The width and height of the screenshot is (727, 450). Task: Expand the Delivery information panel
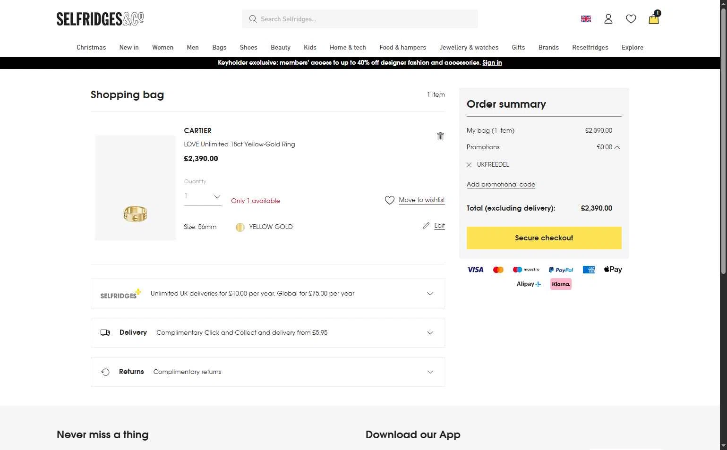click(268, 333)
